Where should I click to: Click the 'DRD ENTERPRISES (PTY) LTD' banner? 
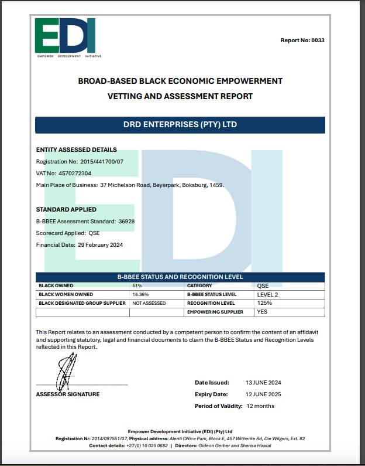[180, 124]
